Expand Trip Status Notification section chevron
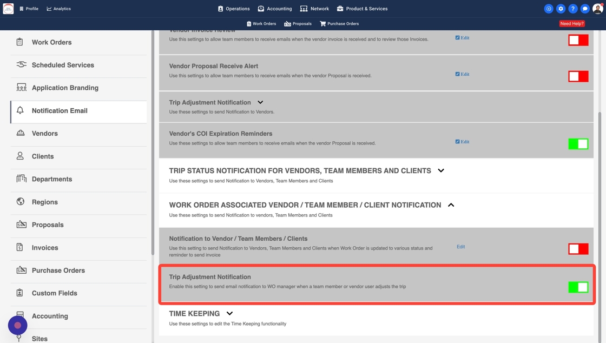The width and height of the screenshot is (606, 343). [441, 170]
